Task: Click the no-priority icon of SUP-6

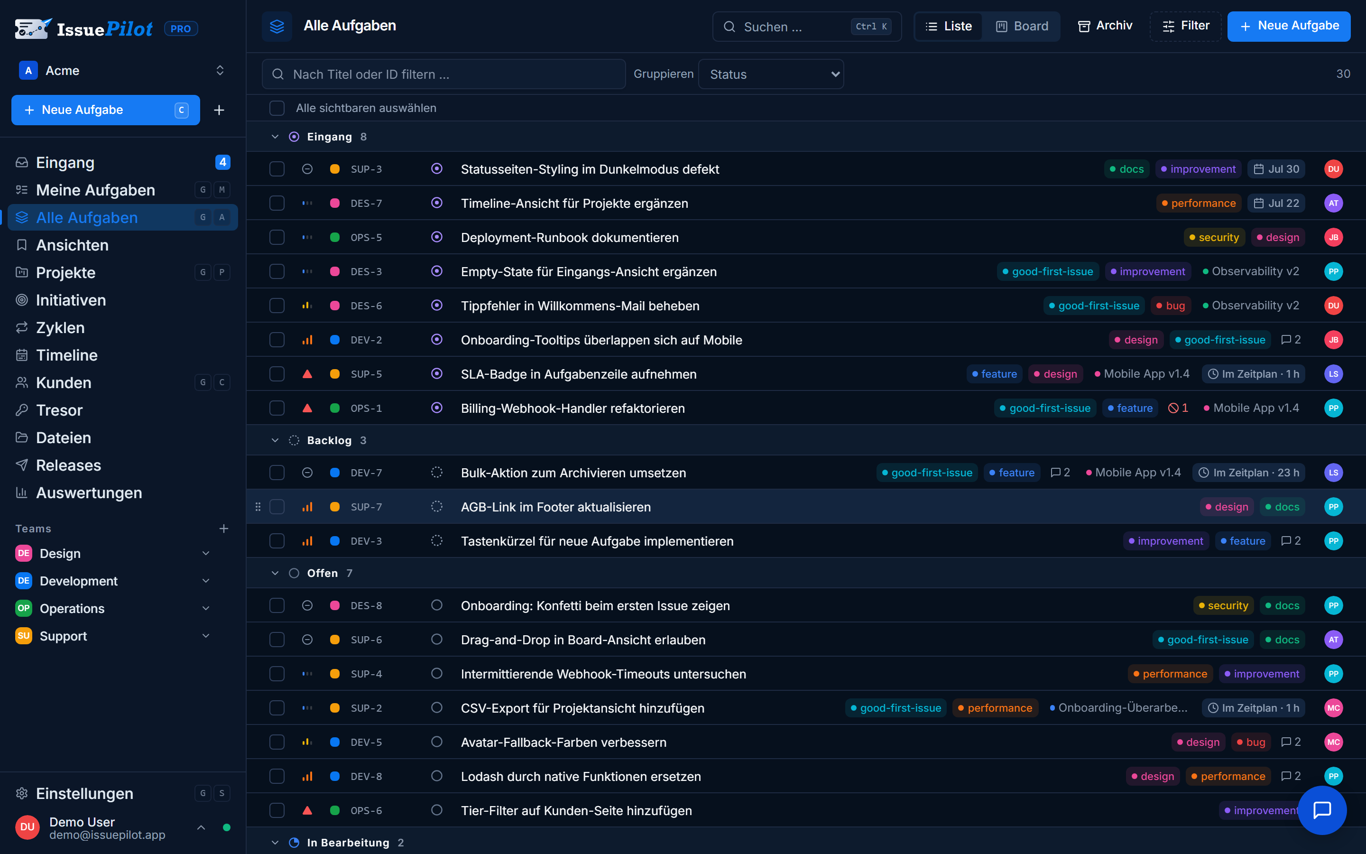Action: coord(307,640)
